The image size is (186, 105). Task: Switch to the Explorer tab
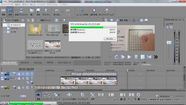point(25,63)
